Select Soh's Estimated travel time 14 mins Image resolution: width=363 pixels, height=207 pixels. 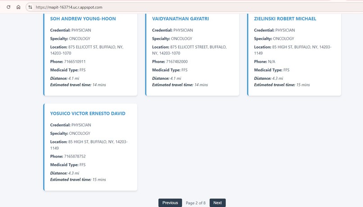(x=78, y=85)
